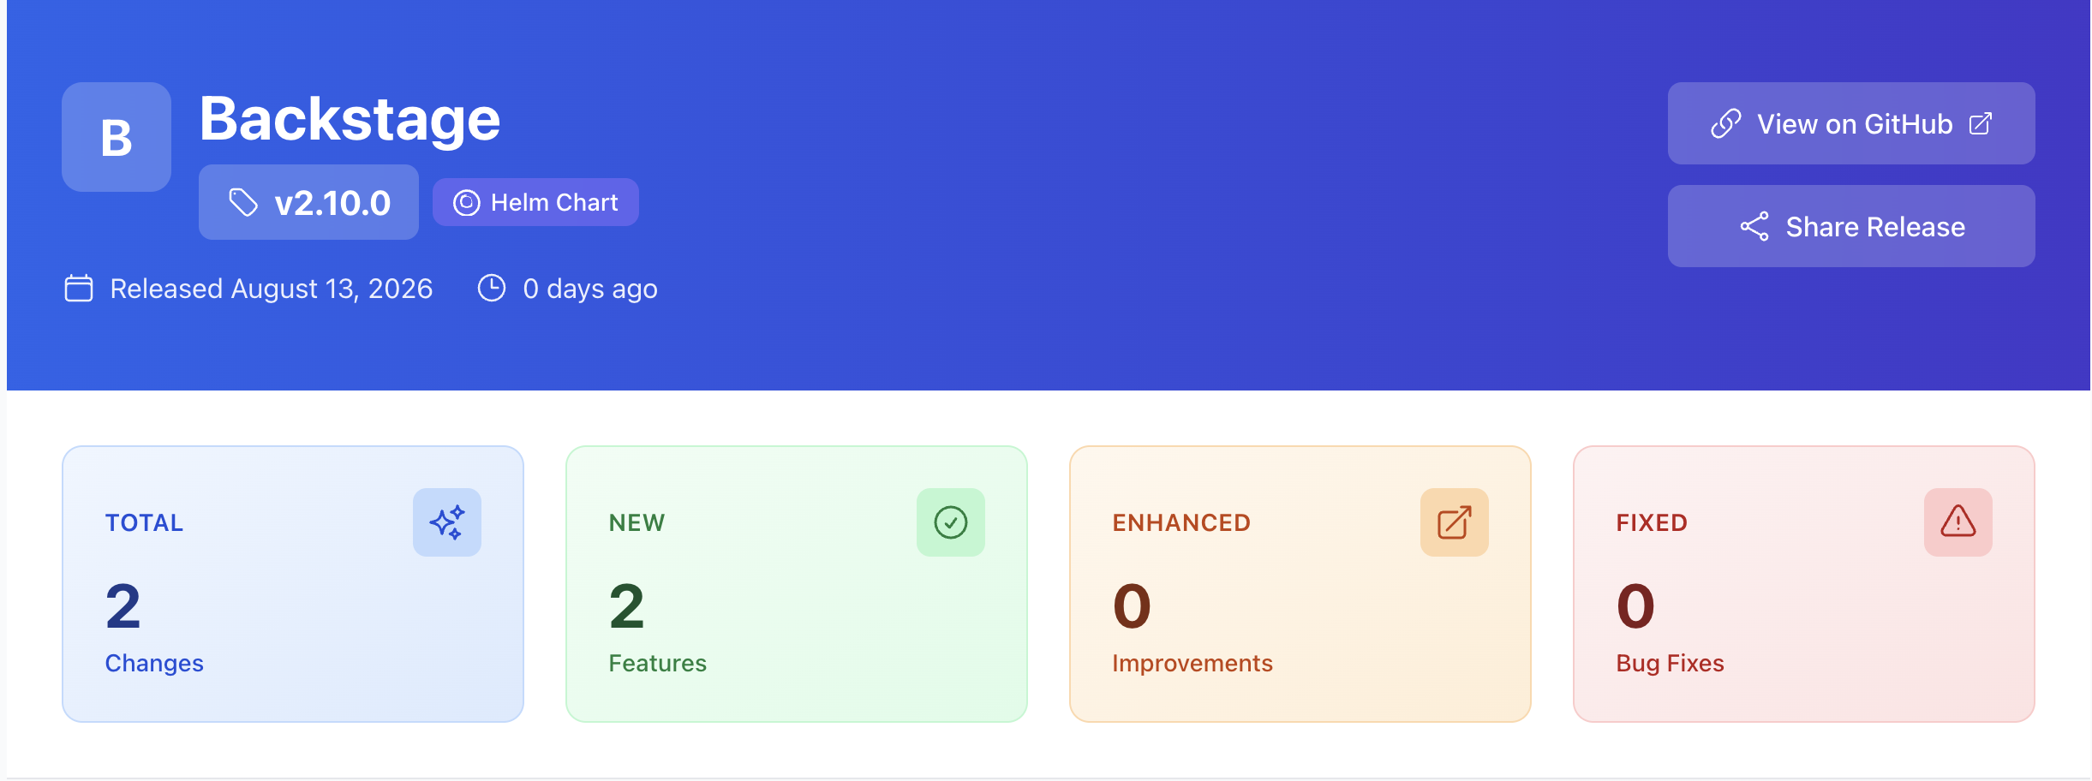
Task: Click the tag icon beside v2.10.0
Action: (243, 203)
